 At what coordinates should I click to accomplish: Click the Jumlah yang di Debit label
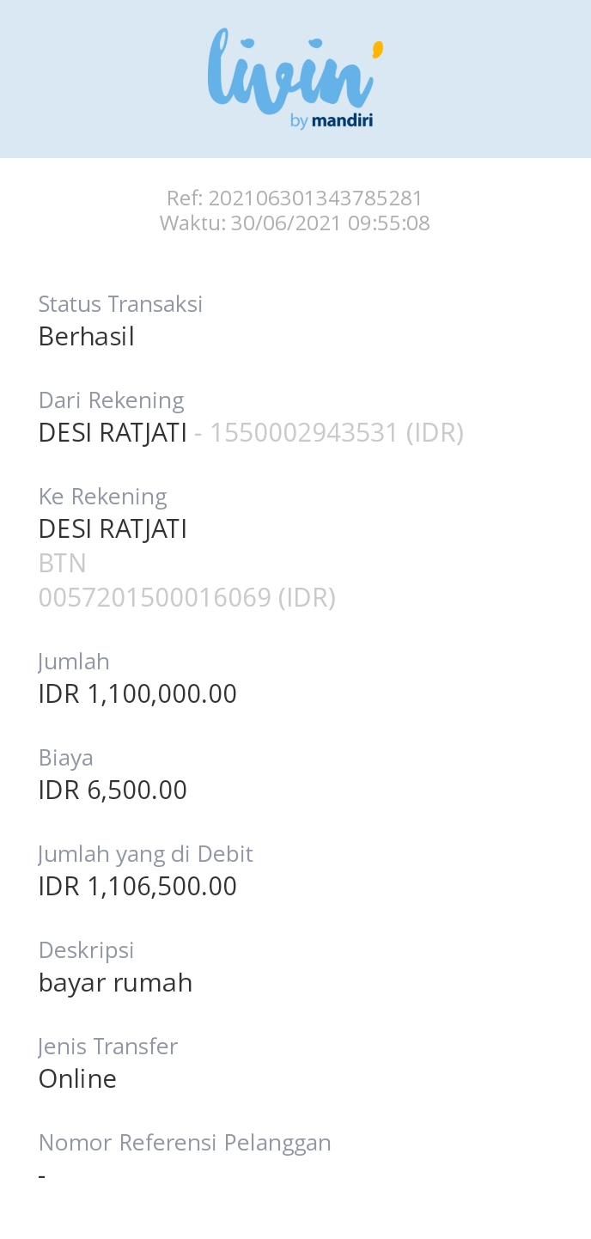[x=145, y=854]
